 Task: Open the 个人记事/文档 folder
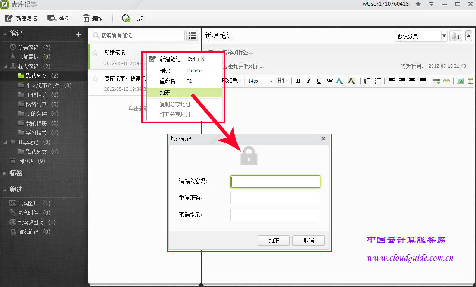pos(45,85)
